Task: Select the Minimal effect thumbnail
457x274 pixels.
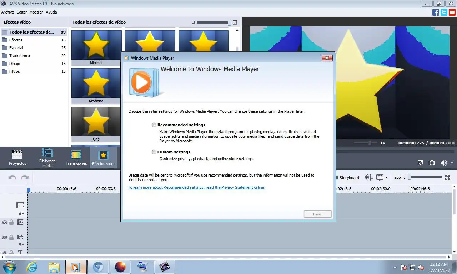Action: [96, 48]
